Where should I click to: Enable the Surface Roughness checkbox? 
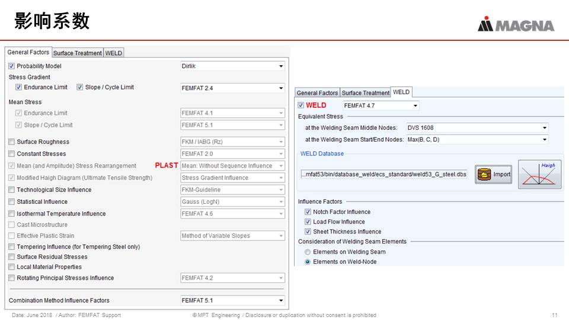(12, 142)
